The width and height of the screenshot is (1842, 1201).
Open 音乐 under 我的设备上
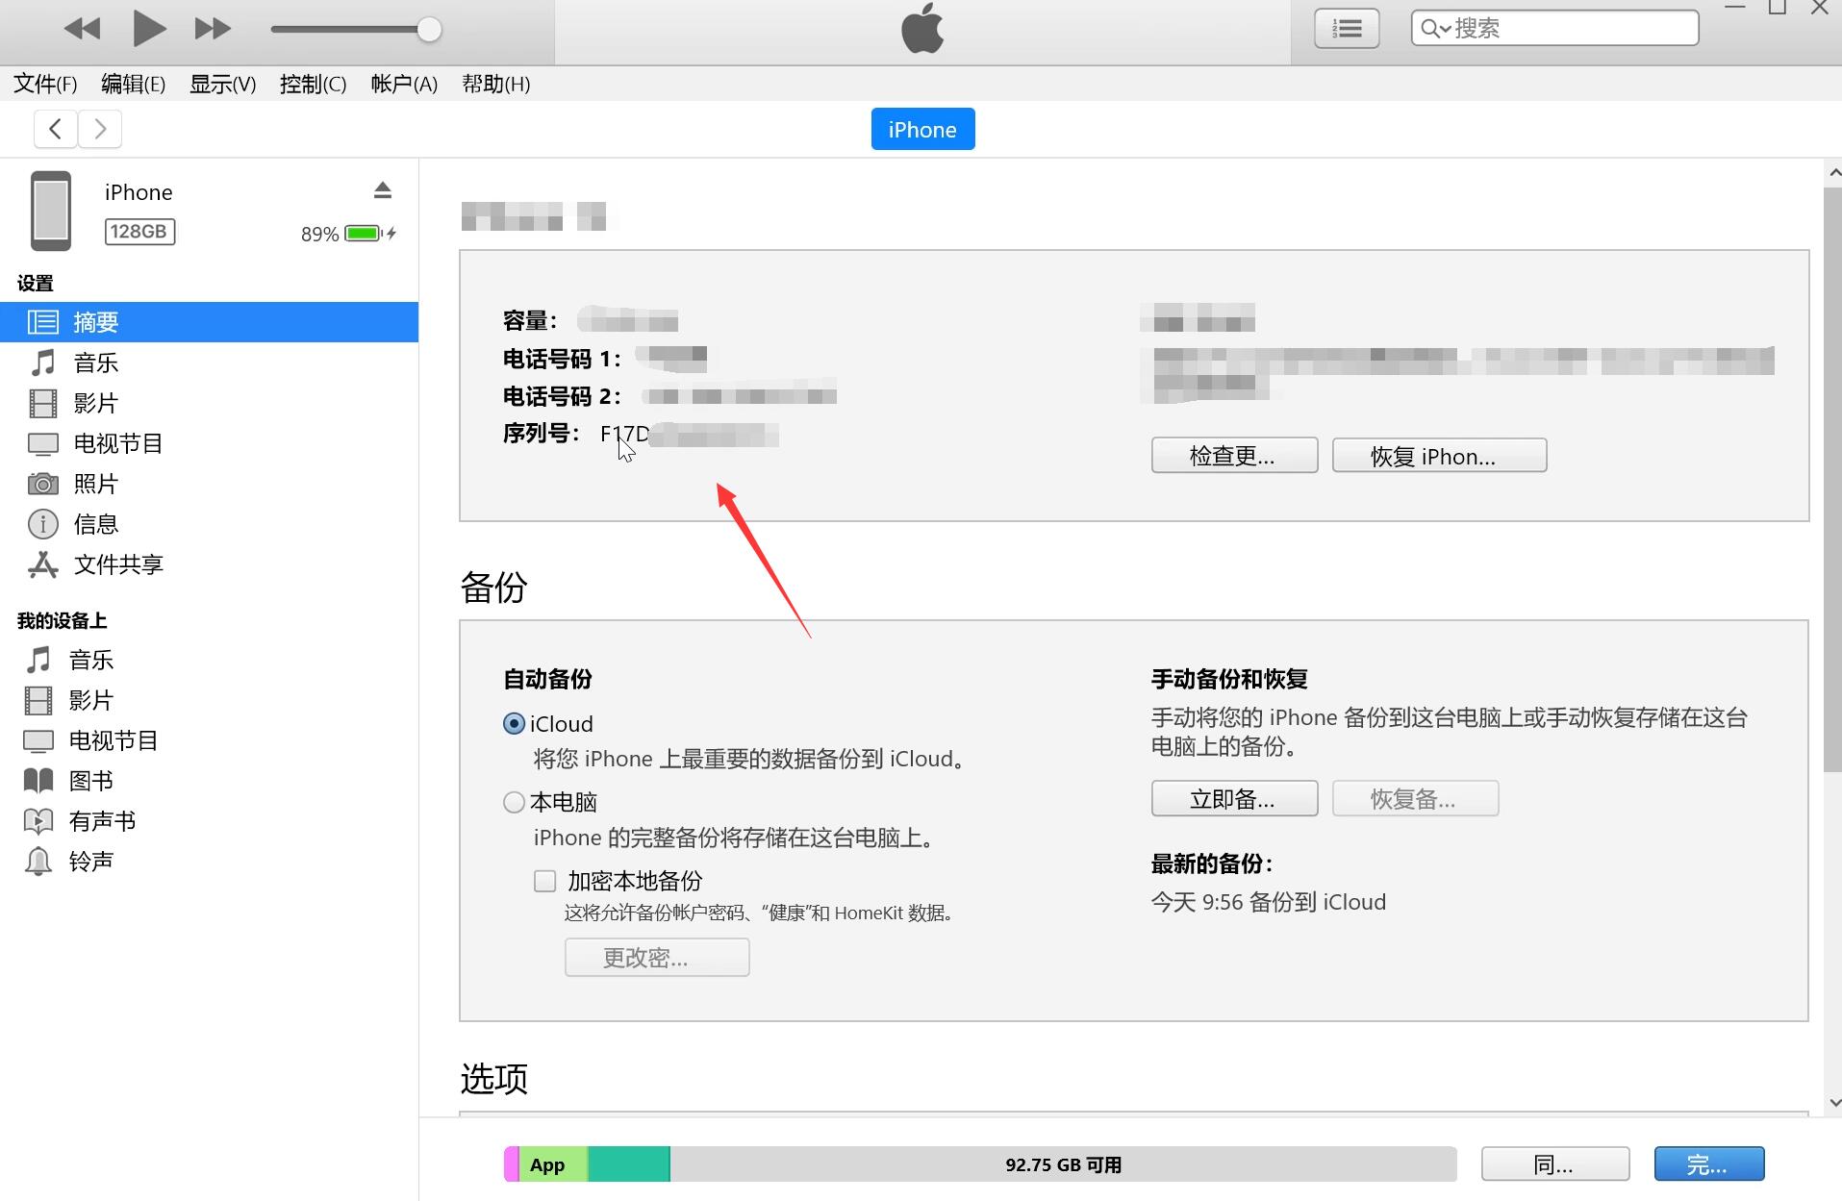tap(209, 660)
